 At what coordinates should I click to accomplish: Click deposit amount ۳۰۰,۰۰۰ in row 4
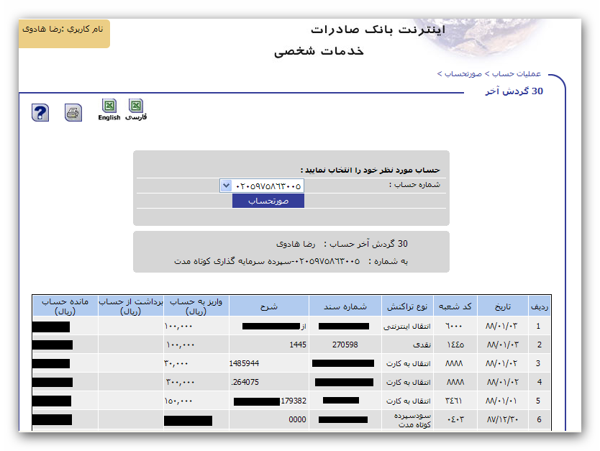(x=181, y=382)
